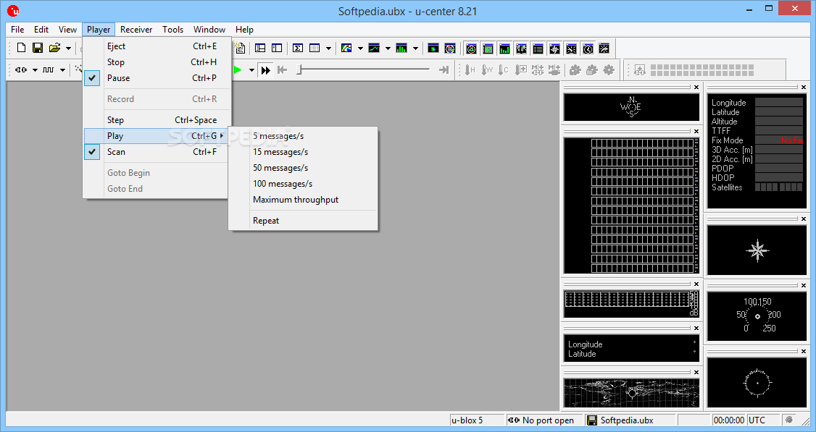This screenshot has height=432, width=816.
Task: Click the first gear configuration icon
Action: click(x=575, y=69)
